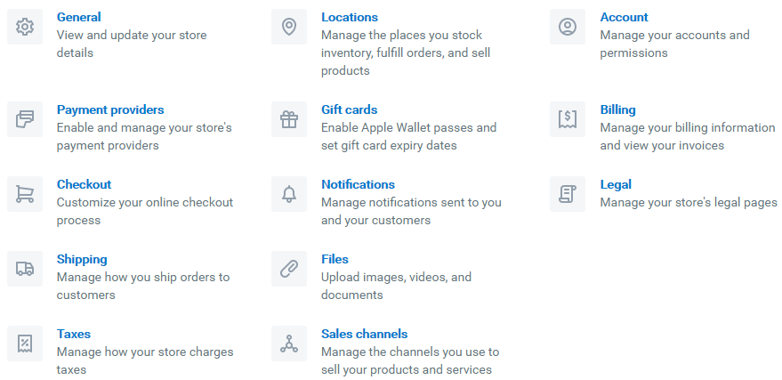Screen dimensions: 782x380
Task: Open the Gift cards present icon
Action: coord(289,119)
